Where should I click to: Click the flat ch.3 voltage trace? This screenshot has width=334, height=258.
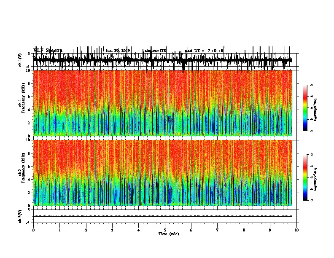[162, 216]
